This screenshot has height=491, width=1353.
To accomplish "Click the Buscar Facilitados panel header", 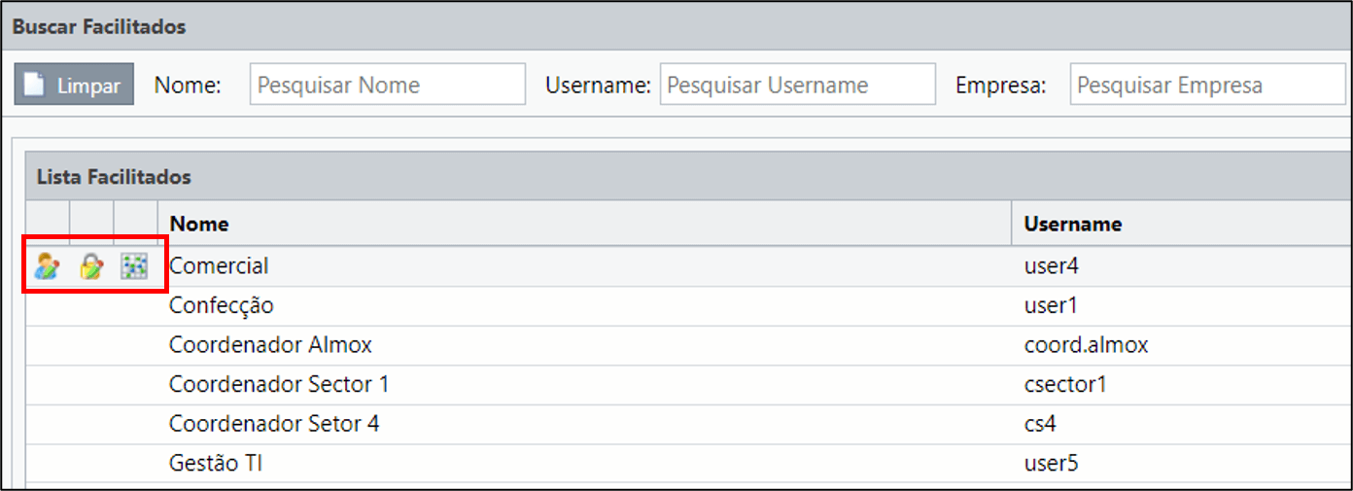I will pyautogui.click(x=677, y=26).
